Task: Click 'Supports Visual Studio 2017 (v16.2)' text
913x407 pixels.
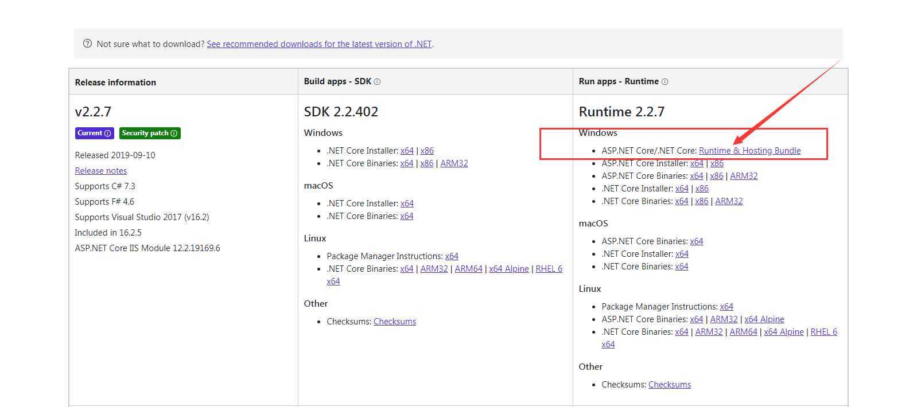Action: point(142,217)
